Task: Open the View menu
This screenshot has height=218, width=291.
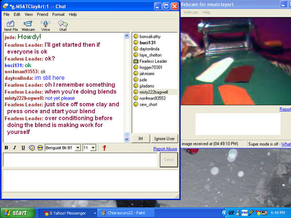Action: point(29,15)
